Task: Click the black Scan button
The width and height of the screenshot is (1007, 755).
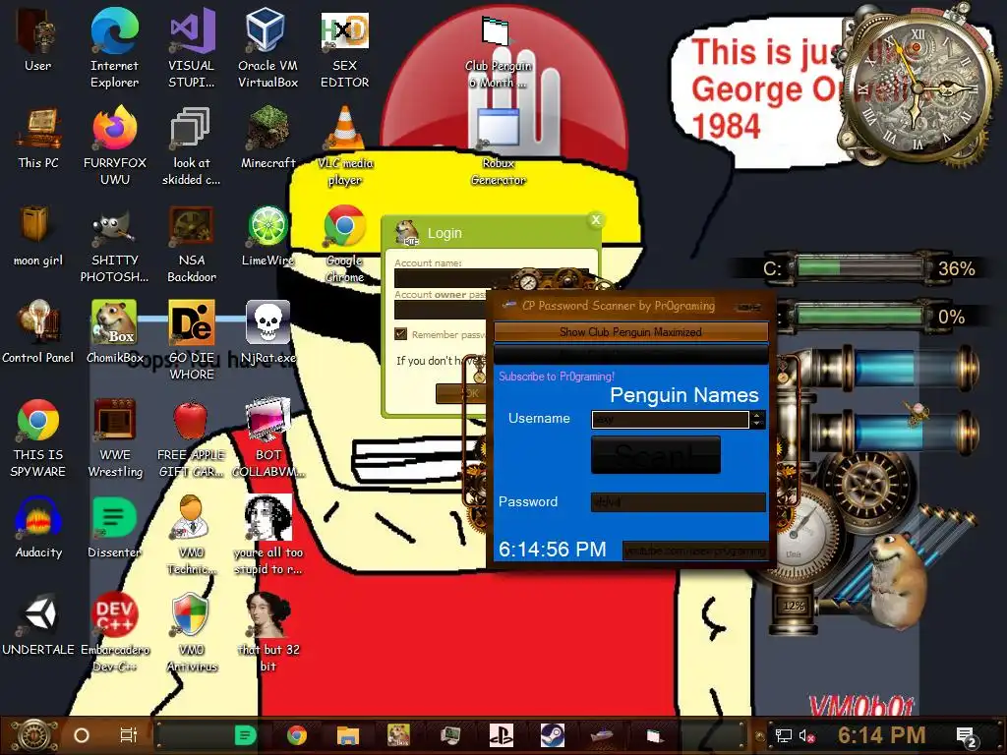Action: pos(656,455)
